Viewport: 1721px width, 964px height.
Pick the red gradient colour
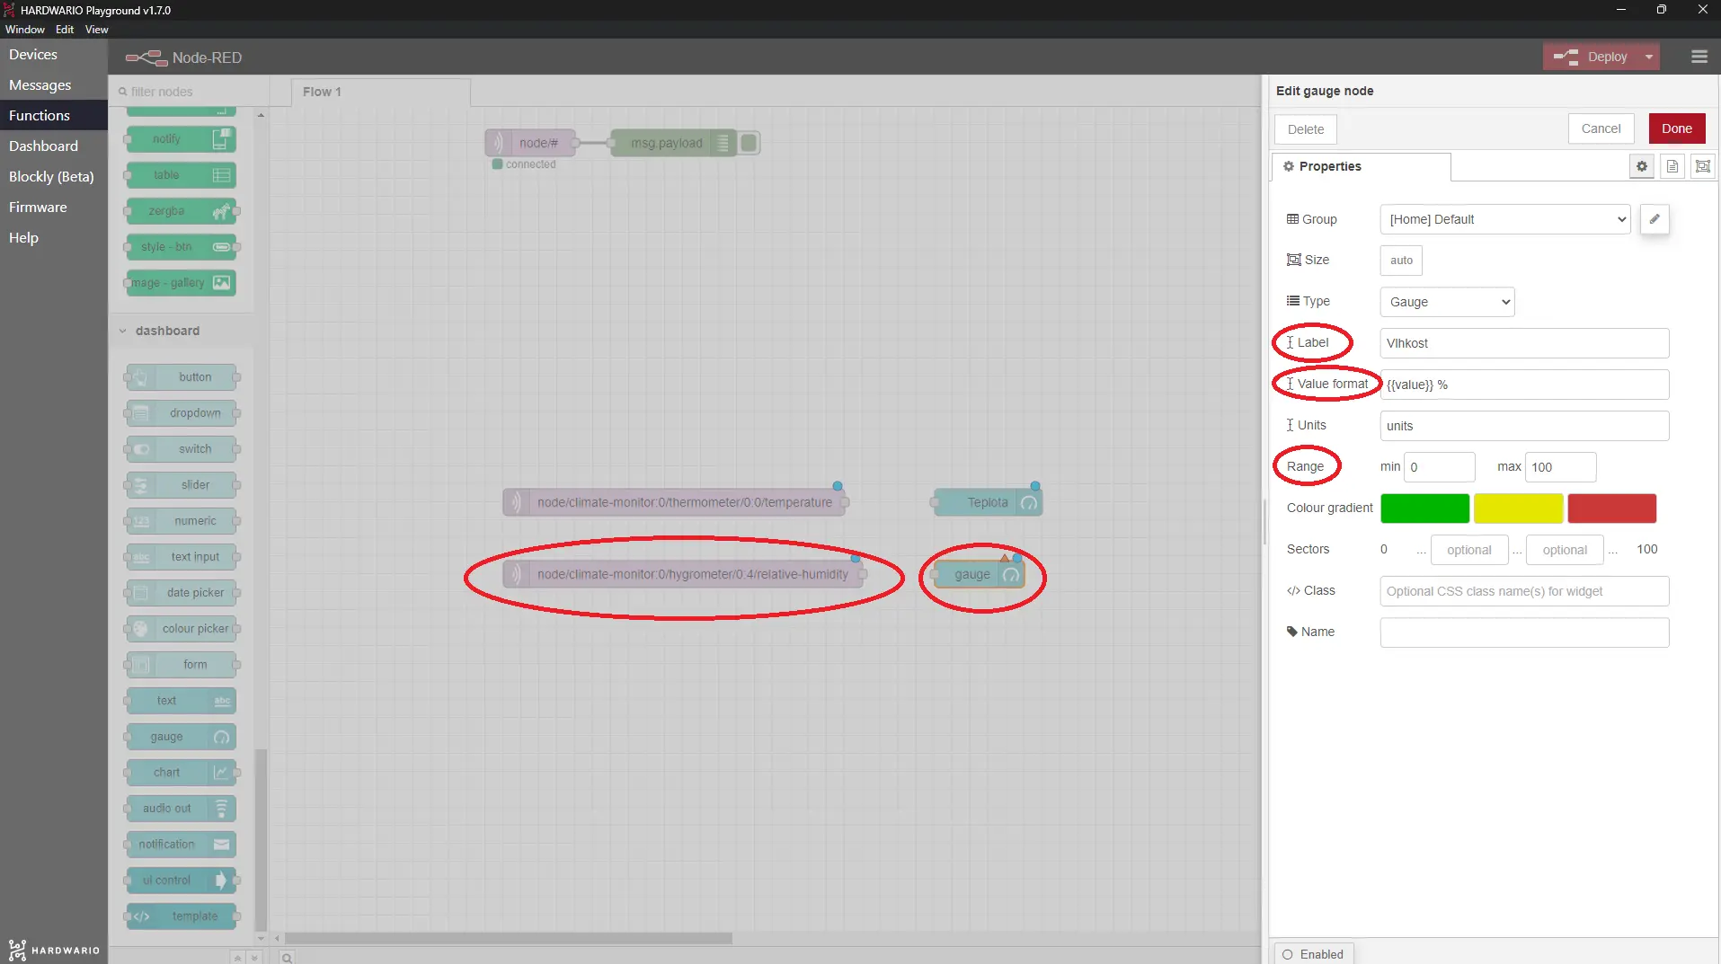(x=1611, y=509)
